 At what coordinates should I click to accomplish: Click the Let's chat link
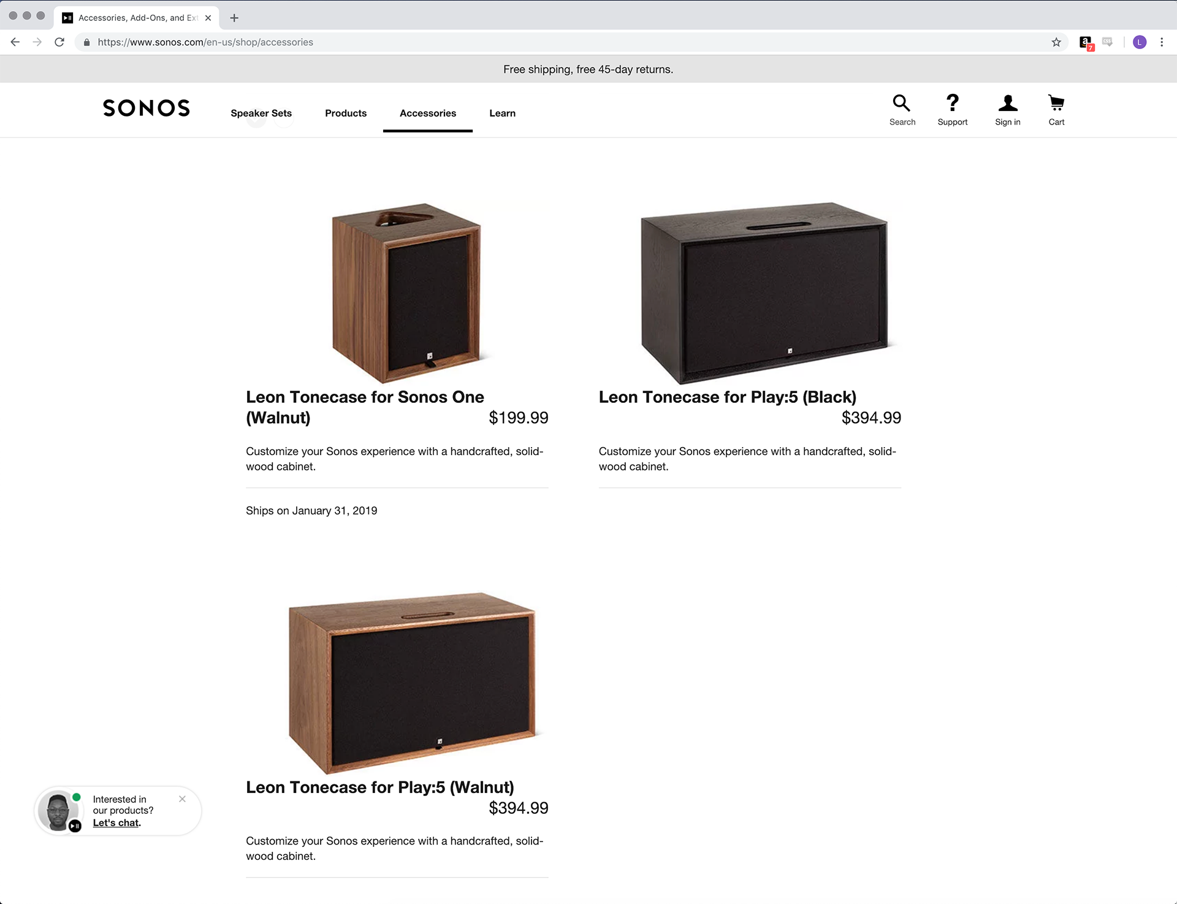pyautogui.click(x=116, y=823)
